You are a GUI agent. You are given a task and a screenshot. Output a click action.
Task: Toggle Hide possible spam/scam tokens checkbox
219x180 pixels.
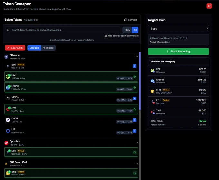tap(106, 36)
